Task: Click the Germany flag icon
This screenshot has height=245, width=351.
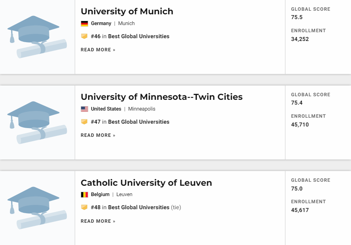Action: (84, 23)
